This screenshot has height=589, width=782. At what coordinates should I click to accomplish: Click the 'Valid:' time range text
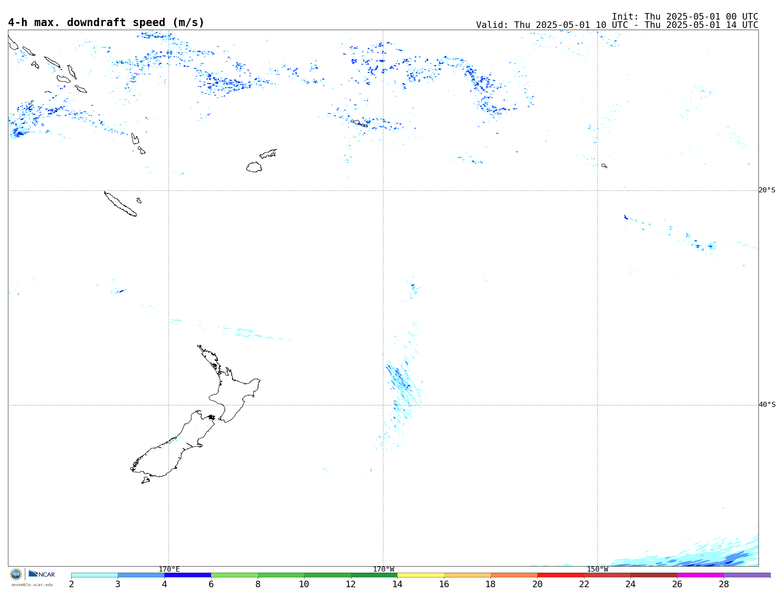coord(617,25)
